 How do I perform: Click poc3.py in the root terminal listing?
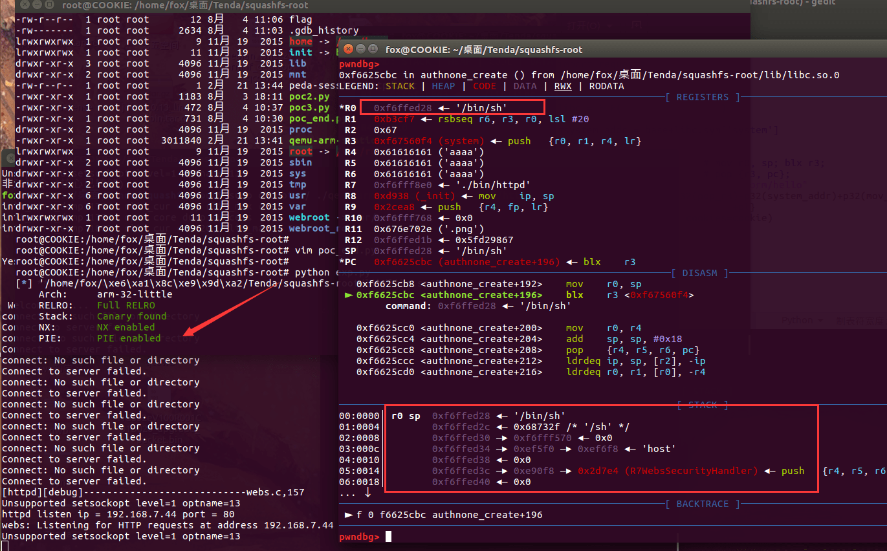point(309,108)
